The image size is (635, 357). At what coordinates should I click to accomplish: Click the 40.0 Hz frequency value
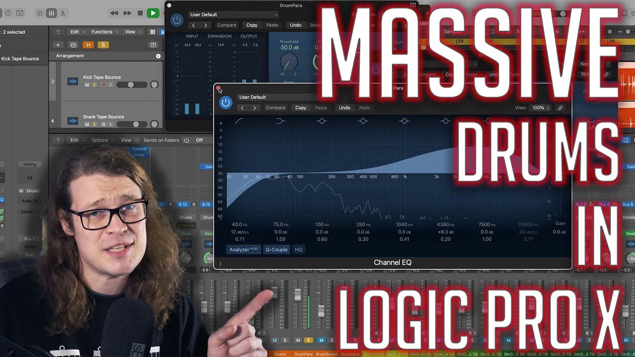tap(240, 225)
